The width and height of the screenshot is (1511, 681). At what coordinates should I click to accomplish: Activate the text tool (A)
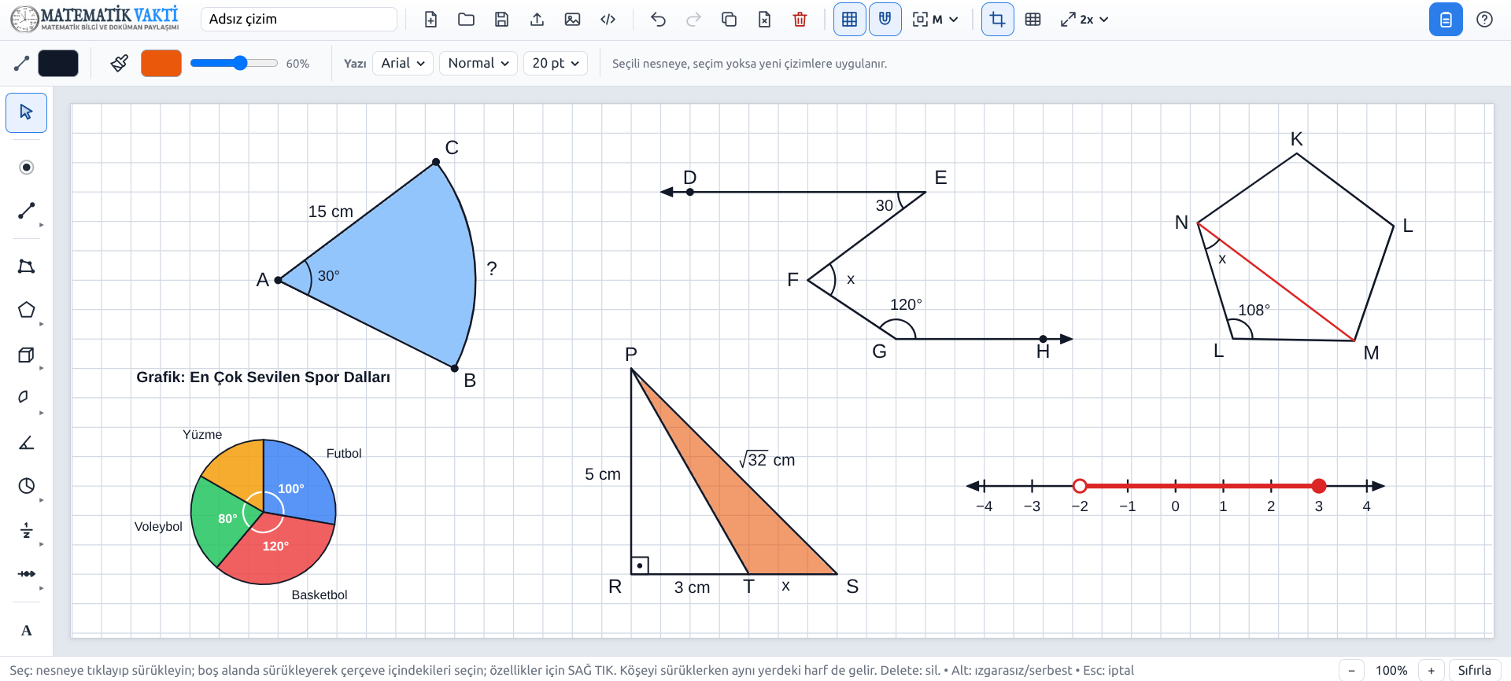pyautogui.click(x=26, y=631)
